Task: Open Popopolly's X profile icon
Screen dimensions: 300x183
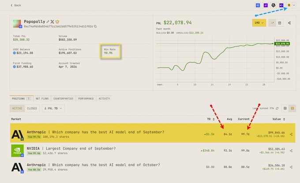Action: click(x=52, y=22)
